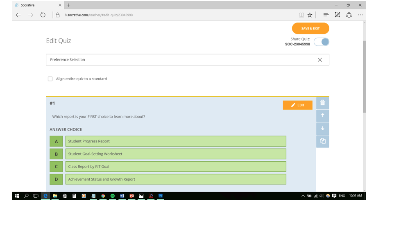
Task: Clear the quiz title with the X icon
Action: pos(320,60)
